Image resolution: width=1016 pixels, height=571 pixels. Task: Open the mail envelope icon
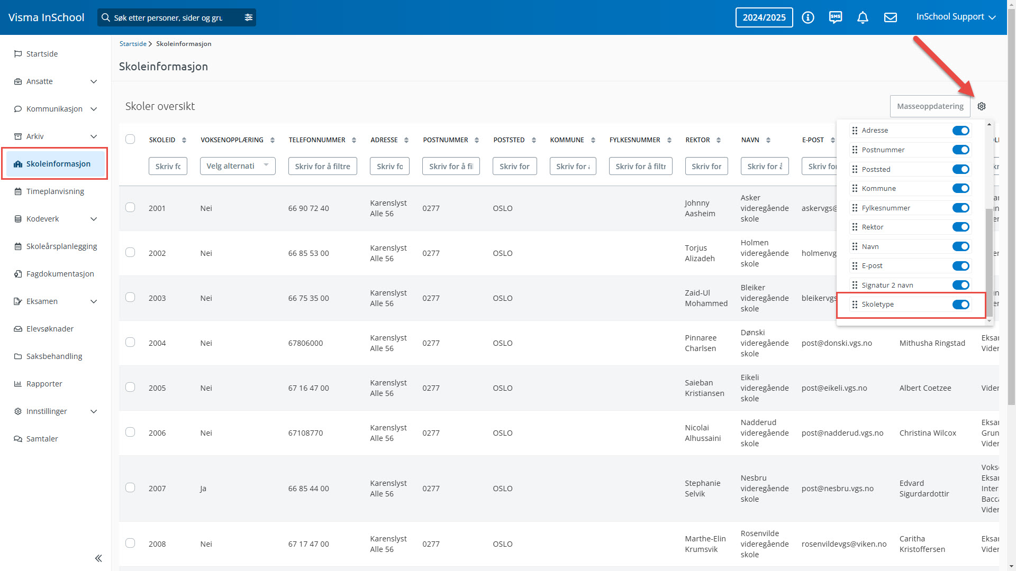pos(891,17)
